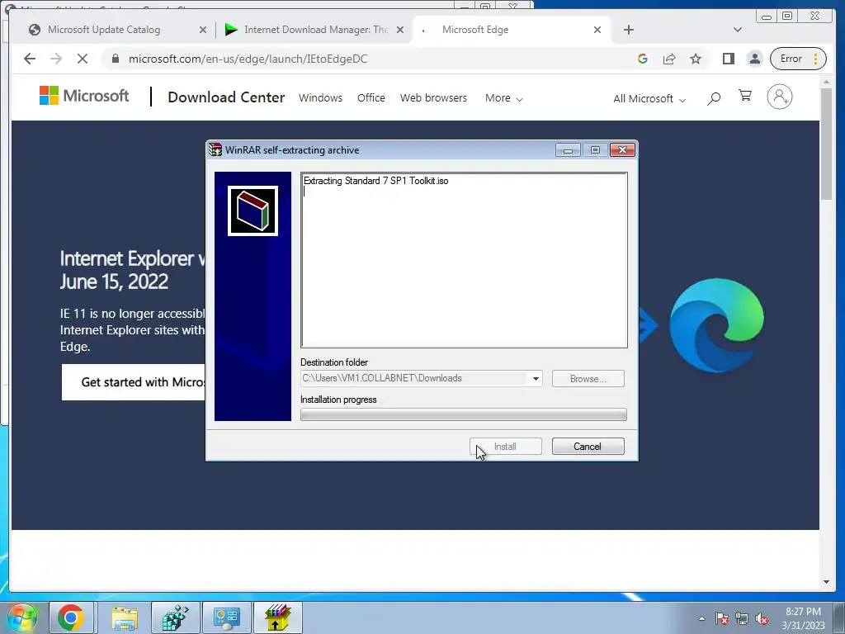
Task: Click the page scrollbar down arrow
Action: pyautogui.click(x=826, y=582)
